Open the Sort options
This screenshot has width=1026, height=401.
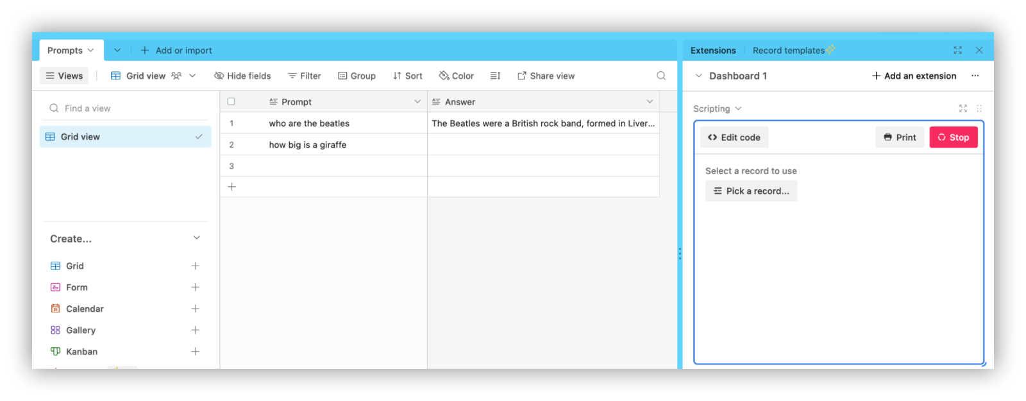(x=408, y=76)
